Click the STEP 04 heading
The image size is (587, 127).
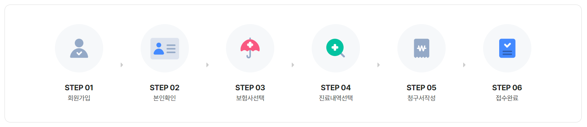pos(336,87)
